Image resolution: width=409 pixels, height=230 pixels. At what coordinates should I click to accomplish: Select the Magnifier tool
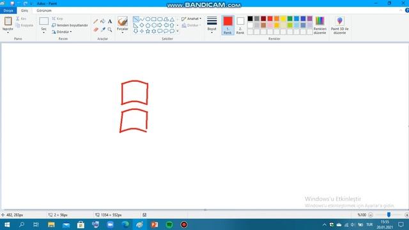[x=110, y=30]
